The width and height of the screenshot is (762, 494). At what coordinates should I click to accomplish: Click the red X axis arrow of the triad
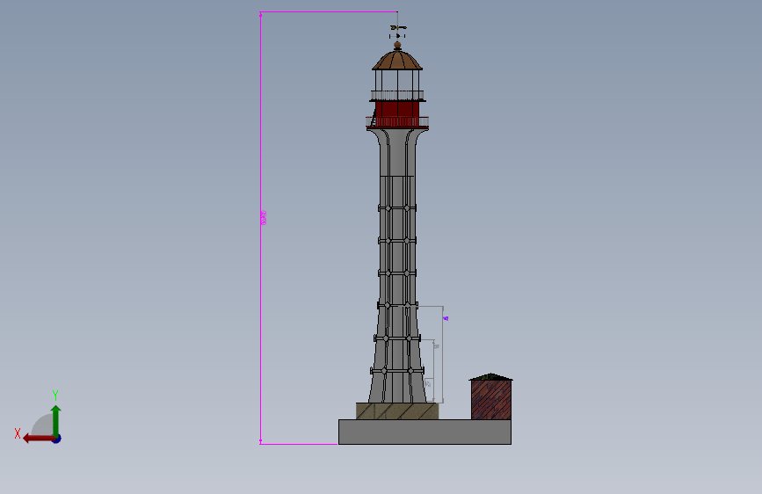(x=39, y=439)
